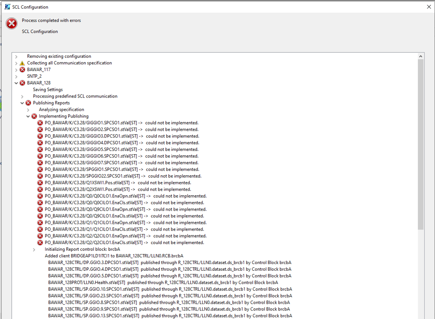The height and width of the screenshot is (319, 435).
Task: Collapse the BAWAR_128 tree node
Action: 16,83
